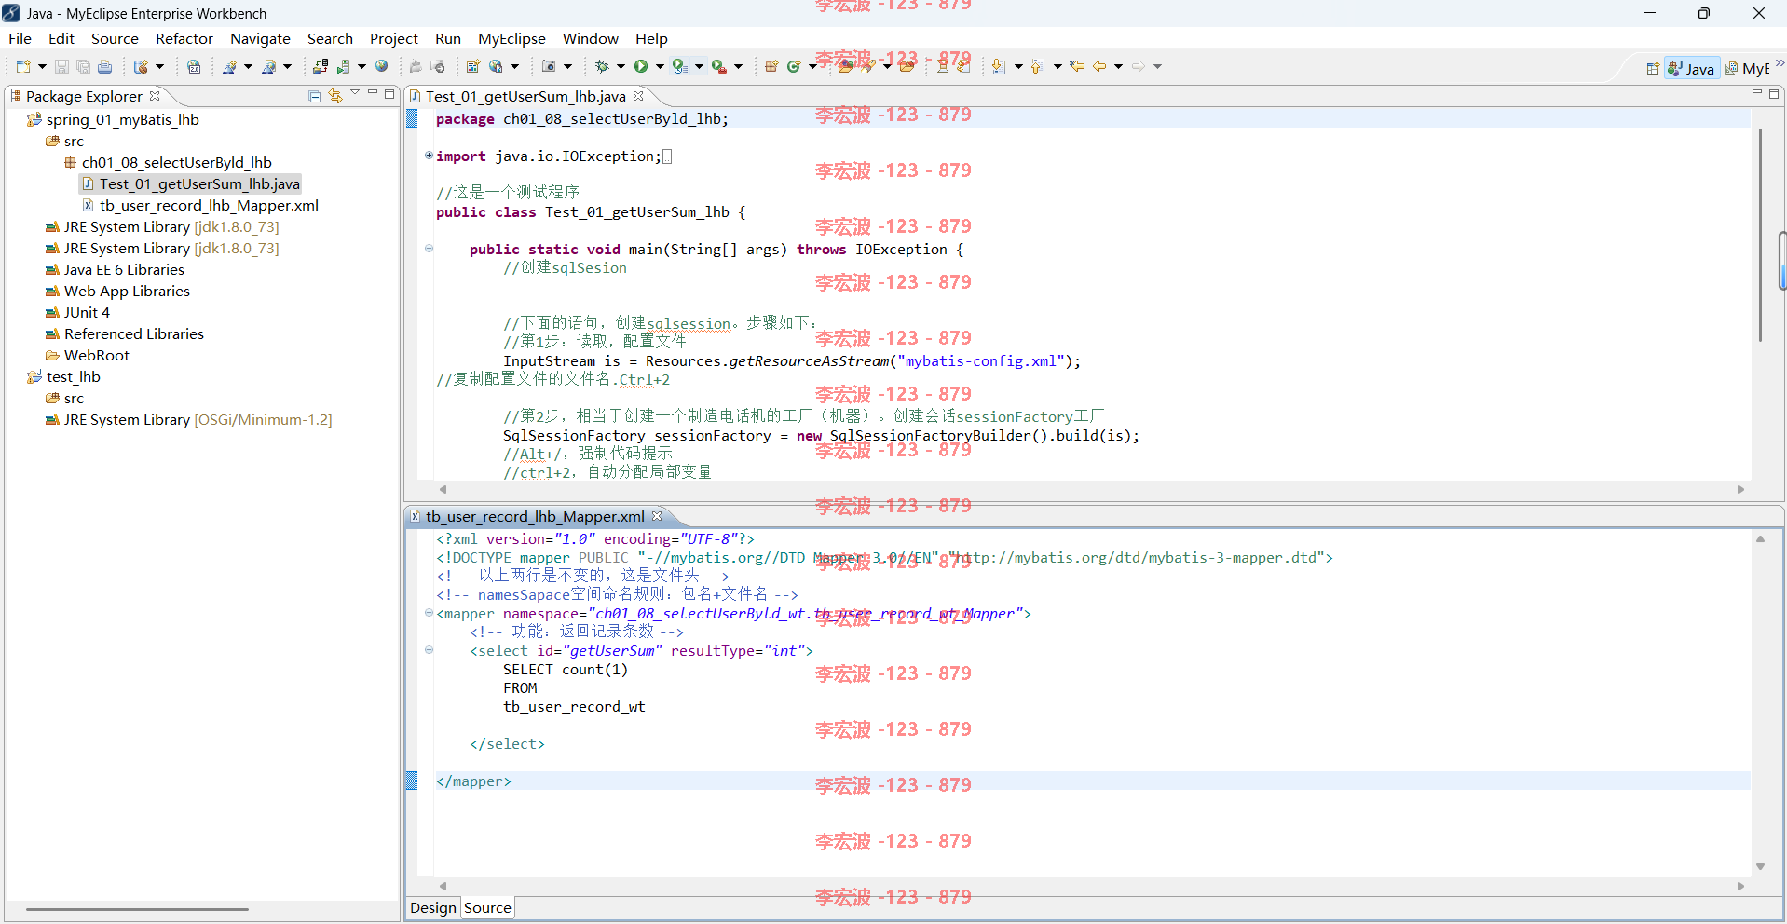Open the Window menu
Viewport: 1787px width, 924px height.
(590, 38)
